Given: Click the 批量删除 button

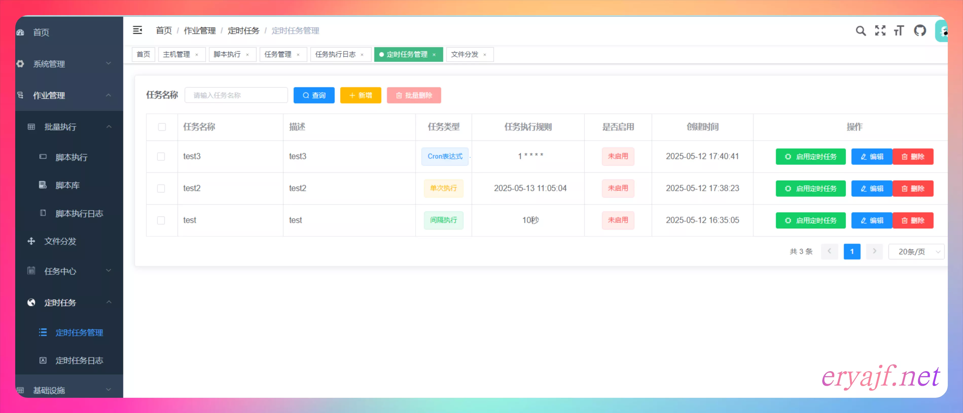Looking at the screenshot, I should [414, 95].
